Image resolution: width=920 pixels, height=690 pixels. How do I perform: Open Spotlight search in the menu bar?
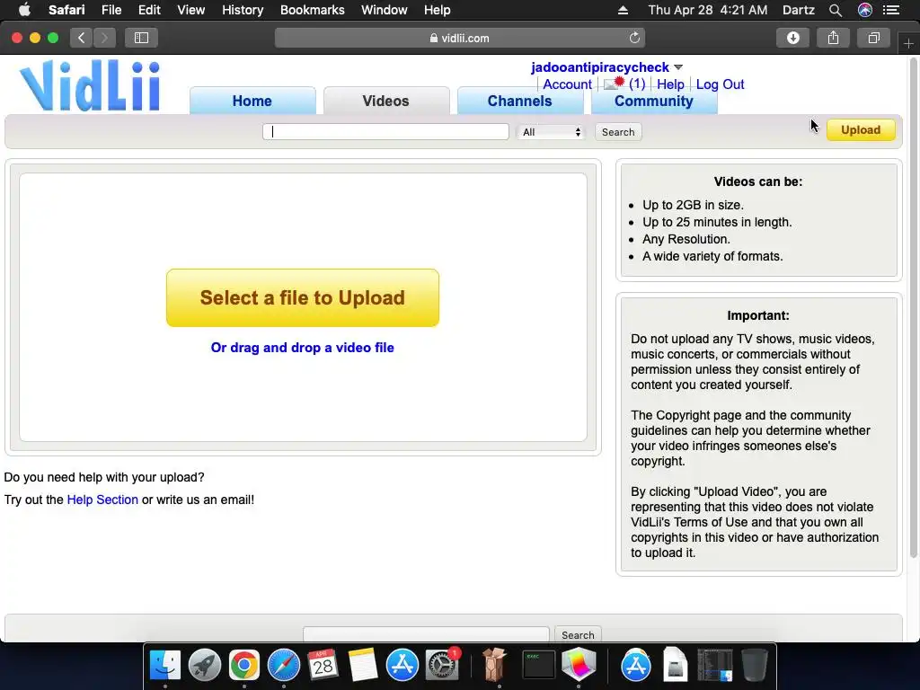[x=836, y=10]
